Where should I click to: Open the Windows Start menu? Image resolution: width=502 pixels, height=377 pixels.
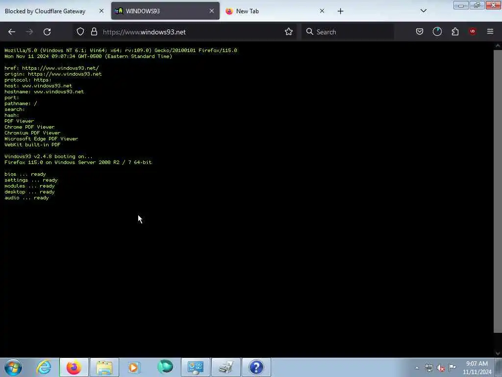click(x=13, y=367)
